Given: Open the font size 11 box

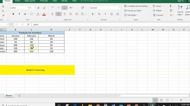Looking at the screenshot, I should (32, 8).
